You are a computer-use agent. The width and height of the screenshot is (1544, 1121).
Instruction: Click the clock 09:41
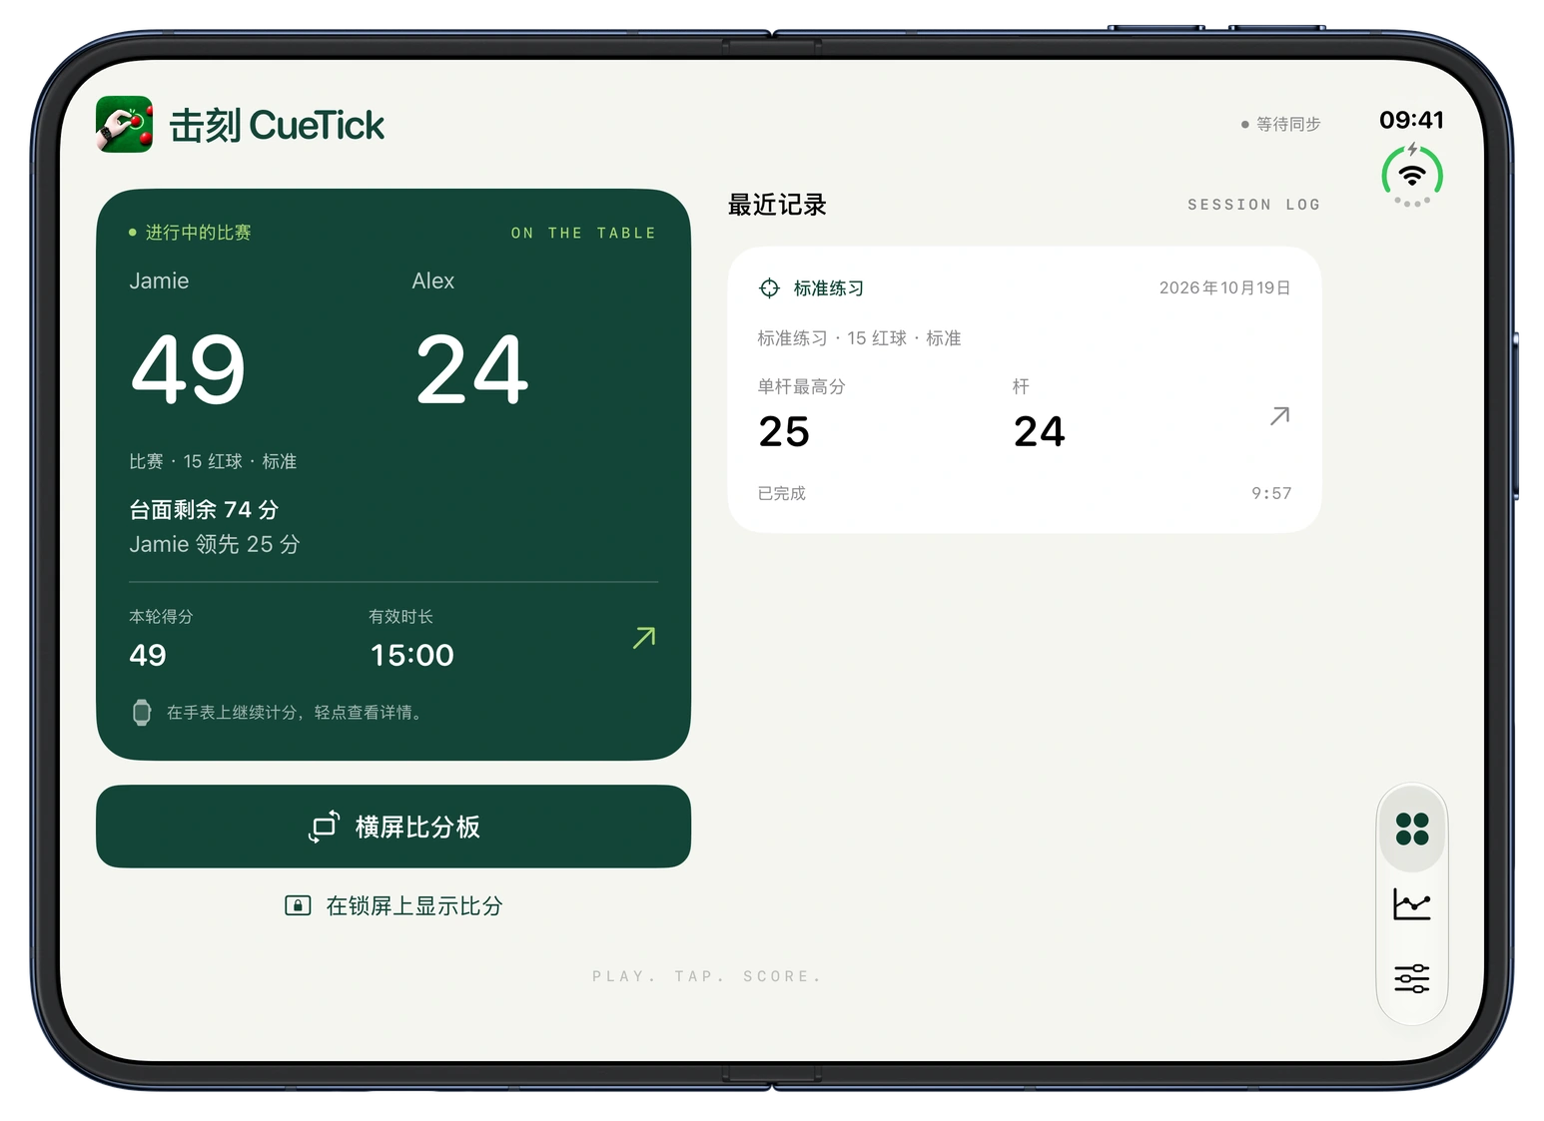point(1411,120)
